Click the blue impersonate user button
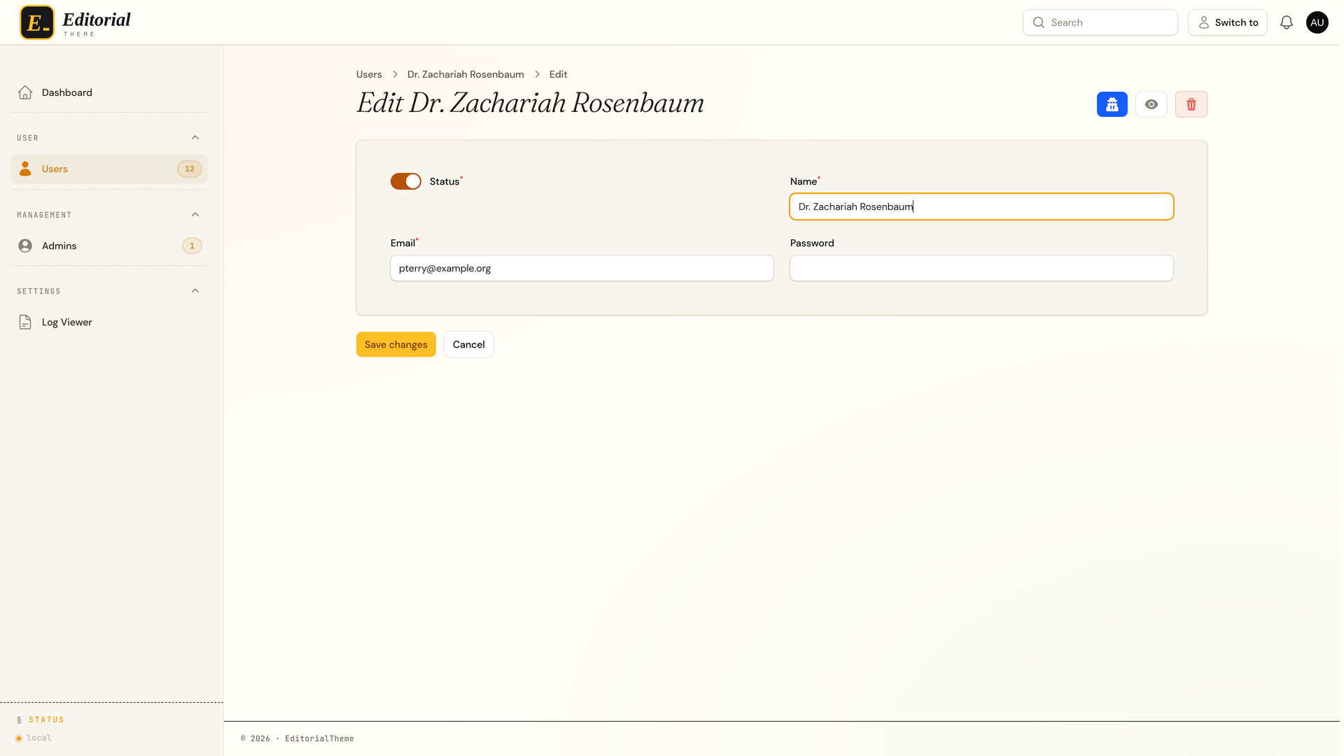This screenshot has height=756, width=1344. pos(1112,104)
